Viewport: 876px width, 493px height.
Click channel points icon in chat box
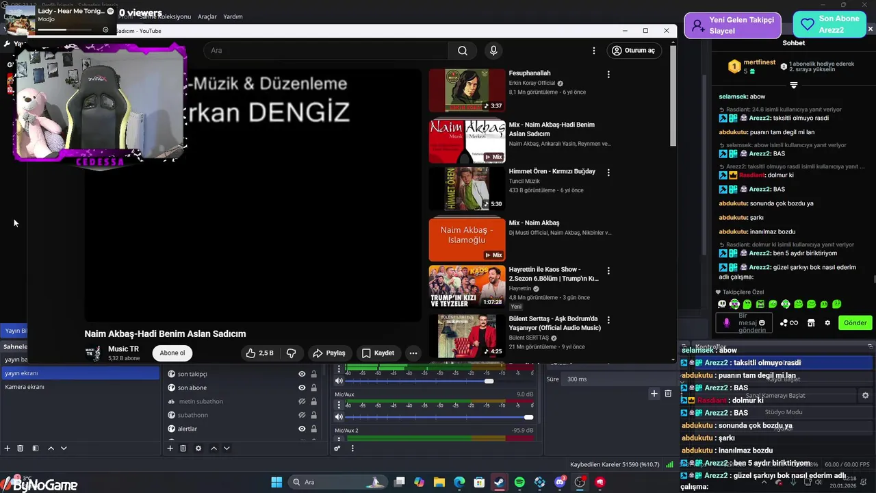click(789, 323)
